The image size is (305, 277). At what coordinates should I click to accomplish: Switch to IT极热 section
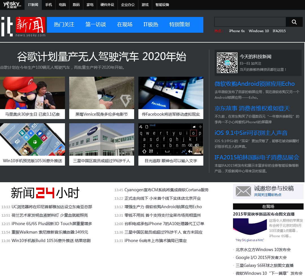coord(151,25)
